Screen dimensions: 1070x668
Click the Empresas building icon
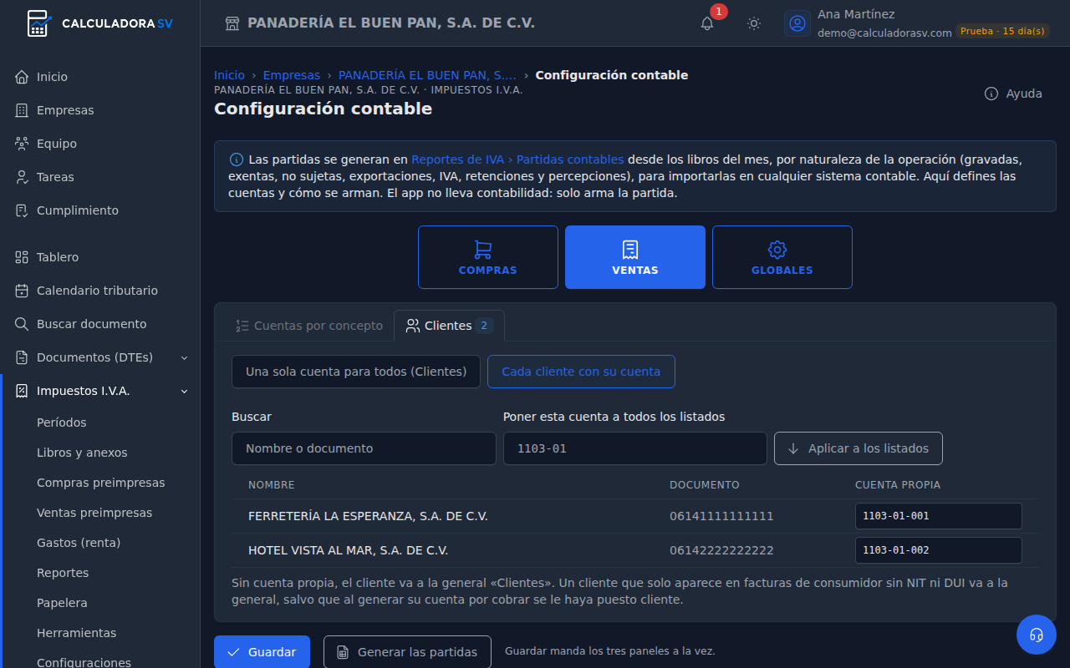22,110
